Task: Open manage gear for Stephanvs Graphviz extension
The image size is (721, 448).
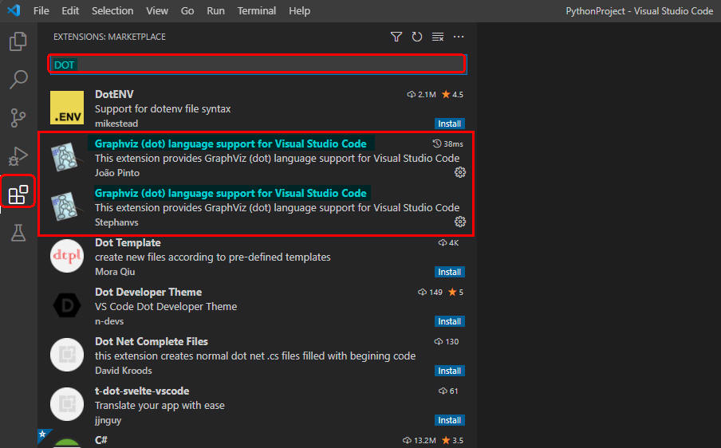Action: coord(460,222)
